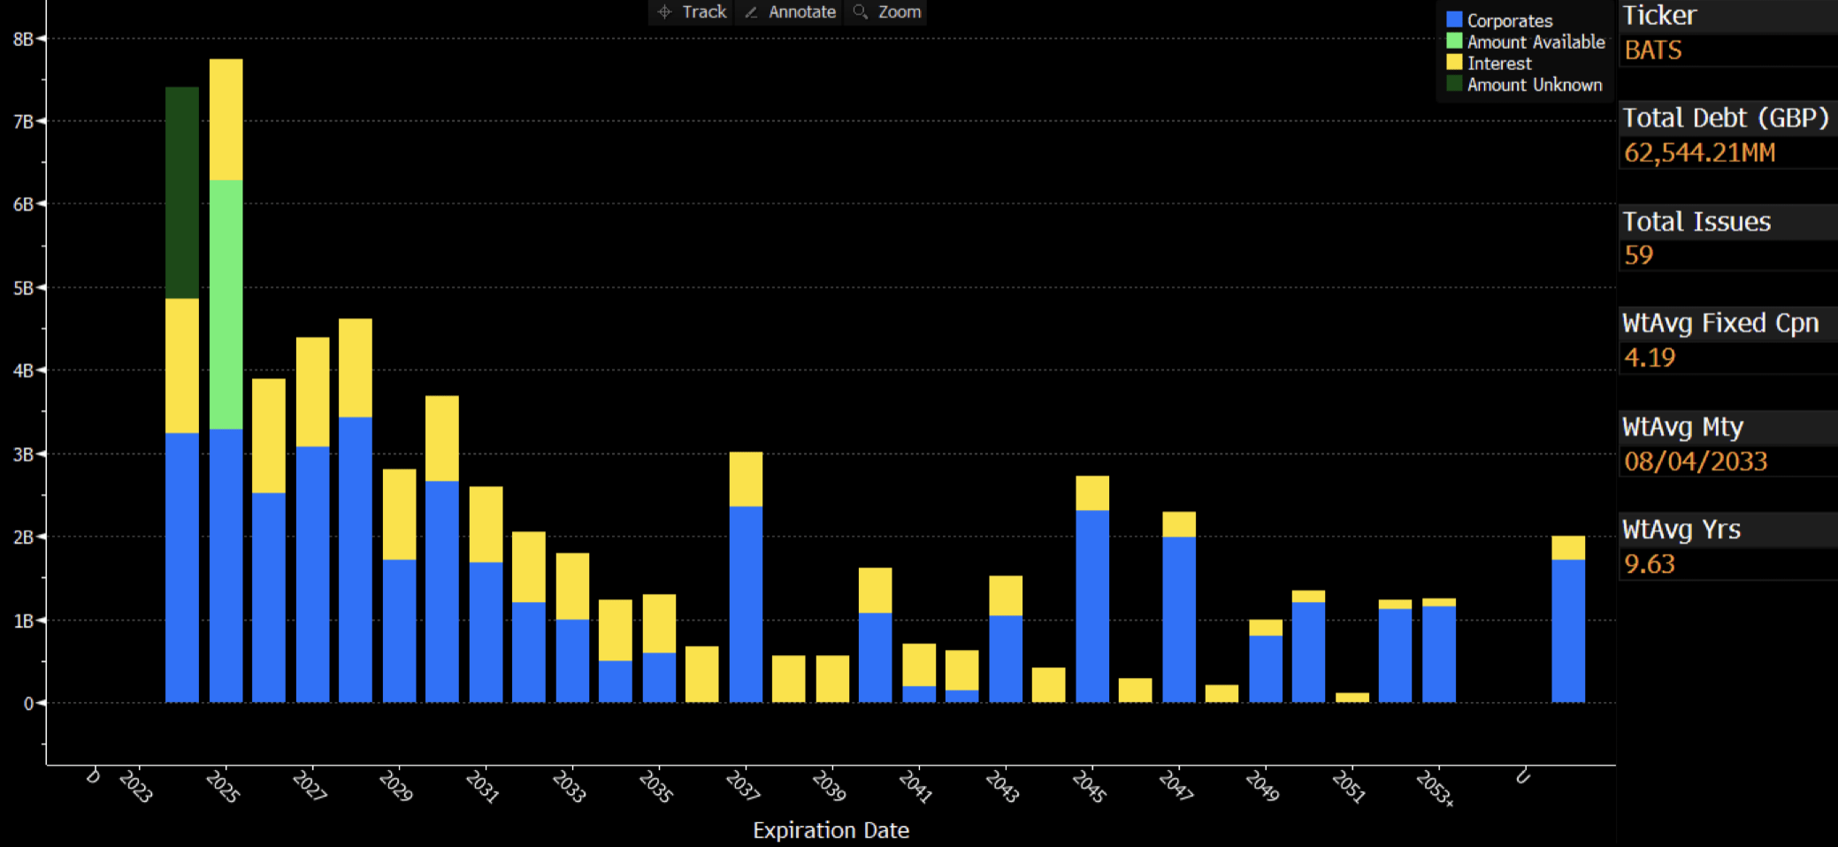The width and height of the screenshot is (1838, 847).
Task: Click the dark green Amount Unknown square
Action: tap(1453, 85)
